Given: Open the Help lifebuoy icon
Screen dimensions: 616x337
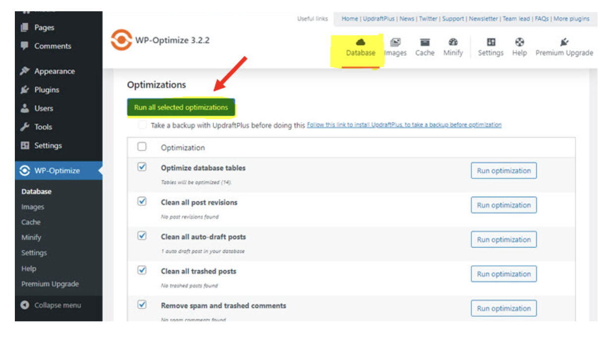Looking at the screenshot, I should point(519,42).
